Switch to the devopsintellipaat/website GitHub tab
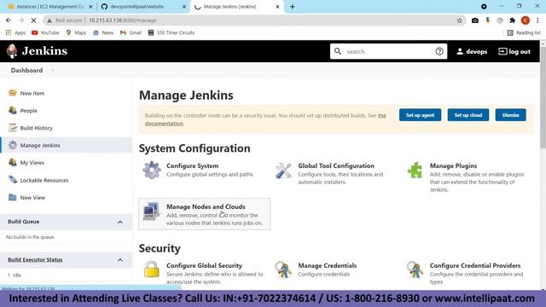The image size is (546, 307). pyautogui.click(x=136, y=7)
